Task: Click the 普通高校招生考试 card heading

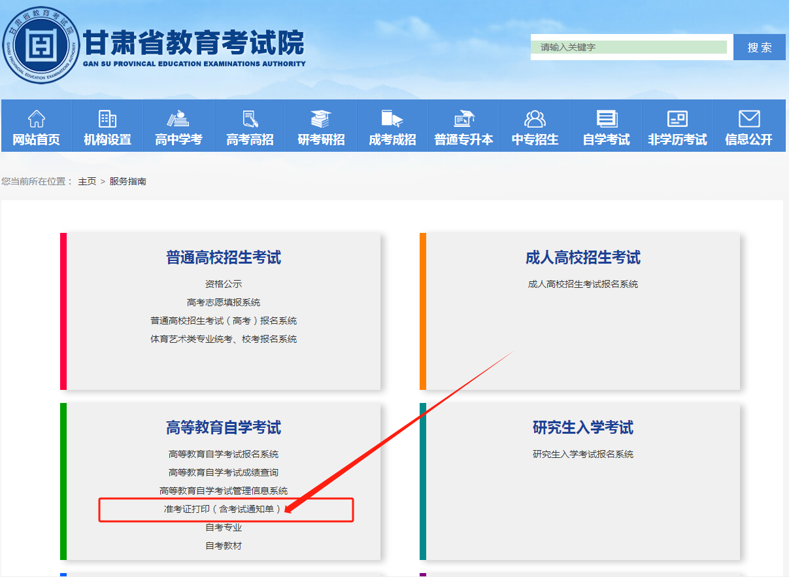Action: [x=224, y=258]
